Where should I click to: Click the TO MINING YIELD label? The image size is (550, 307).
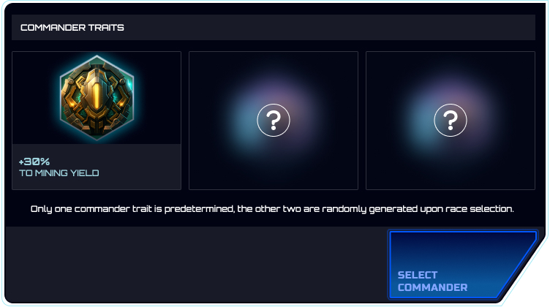pos(59,173)
